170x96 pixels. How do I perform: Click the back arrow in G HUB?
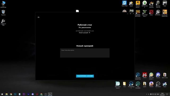pyautogui.click(x=39, y=17)
